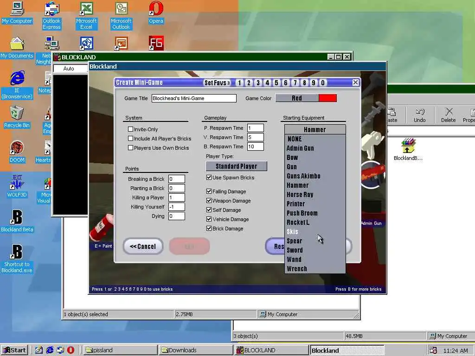Viewport: 475px width, 356px height.
Task: Close the Create Mini-Game dialog
Action: (356, 83)
